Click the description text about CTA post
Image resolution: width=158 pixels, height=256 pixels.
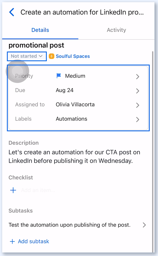coord(74,157)
